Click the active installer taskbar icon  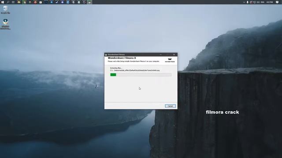(x=89, y=2)
